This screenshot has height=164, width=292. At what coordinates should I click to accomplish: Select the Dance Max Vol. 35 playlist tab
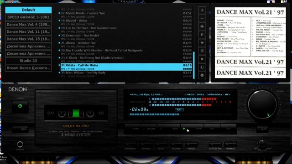click(x=28, y=39)
